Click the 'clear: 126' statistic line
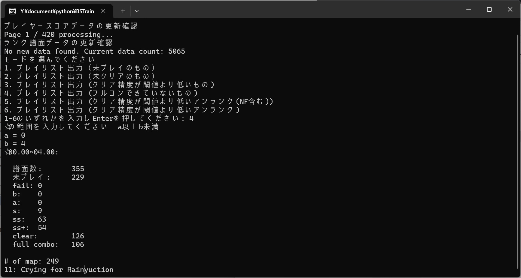Viewport: 521px width, 278px height. pos(48,236)
